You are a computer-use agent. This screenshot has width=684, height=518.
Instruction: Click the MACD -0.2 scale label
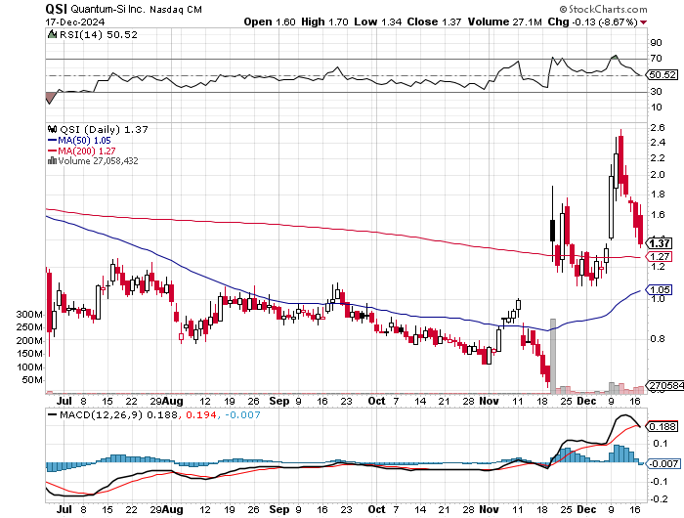pos(659,499)
